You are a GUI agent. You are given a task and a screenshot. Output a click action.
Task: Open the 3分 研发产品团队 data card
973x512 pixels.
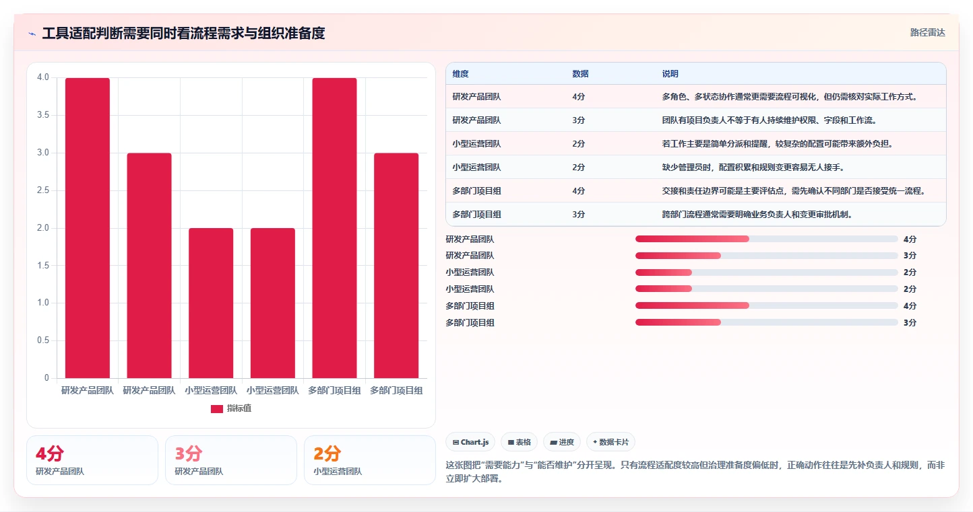231,460
